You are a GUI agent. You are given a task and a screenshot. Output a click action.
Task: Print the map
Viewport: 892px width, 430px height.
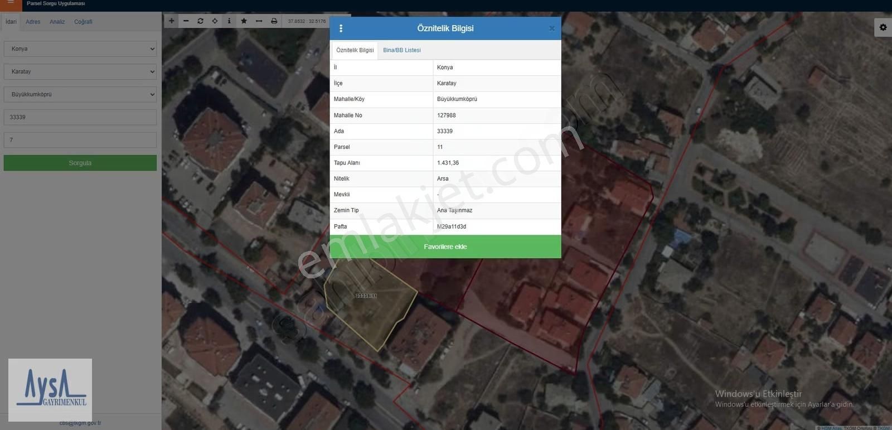pos(274,21)
